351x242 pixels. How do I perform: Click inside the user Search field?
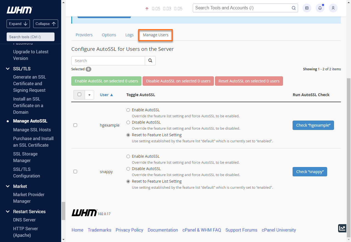point(108,60)
